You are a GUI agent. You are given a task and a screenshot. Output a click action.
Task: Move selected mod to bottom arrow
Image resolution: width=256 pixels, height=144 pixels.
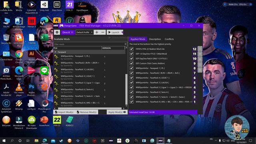pyautogui.click(x=200, y=64)
